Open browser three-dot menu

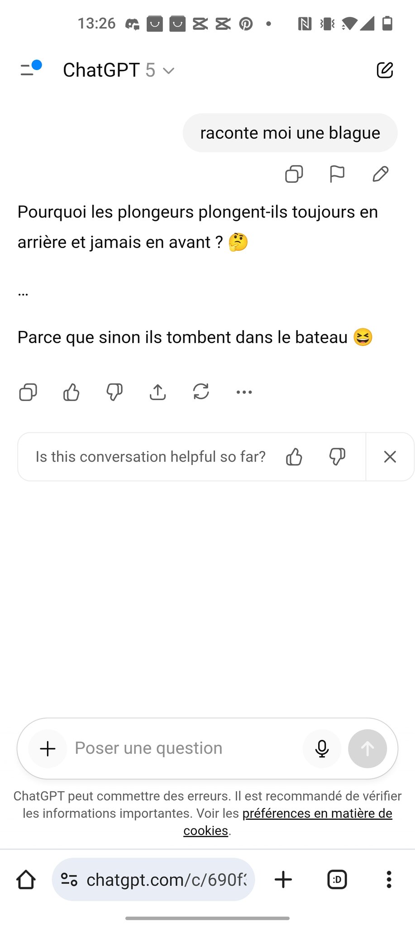(389, 879)
